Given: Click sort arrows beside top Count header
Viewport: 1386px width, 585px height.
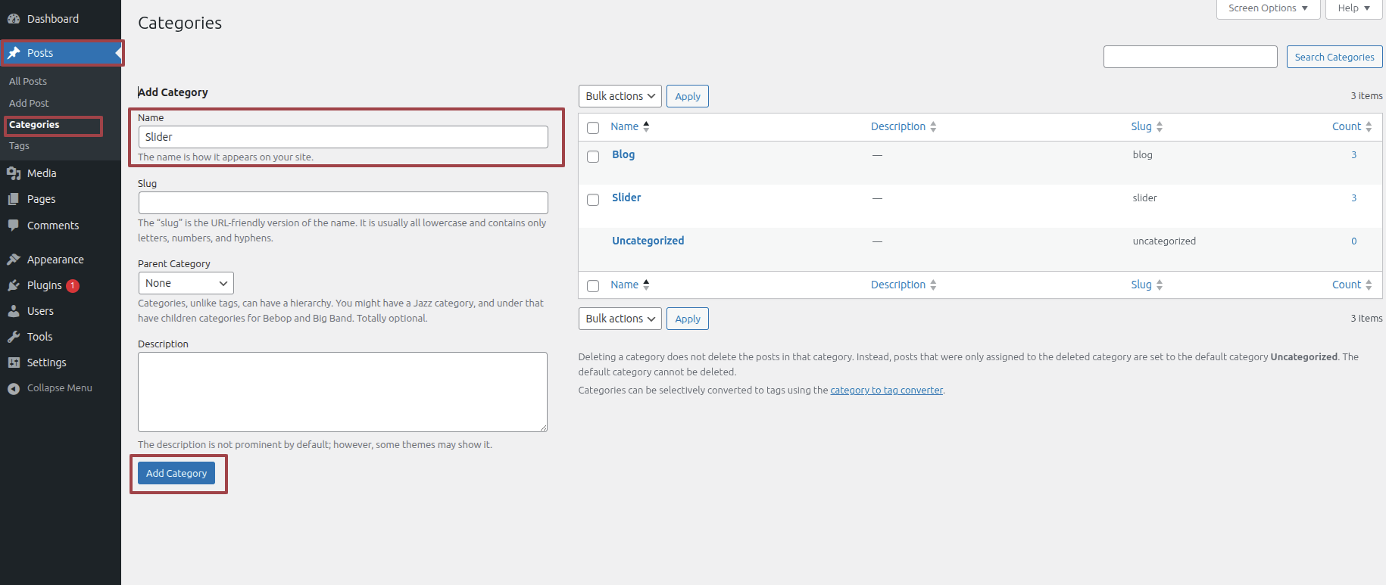Looking at the screenshot, I should pos(1369,126).
